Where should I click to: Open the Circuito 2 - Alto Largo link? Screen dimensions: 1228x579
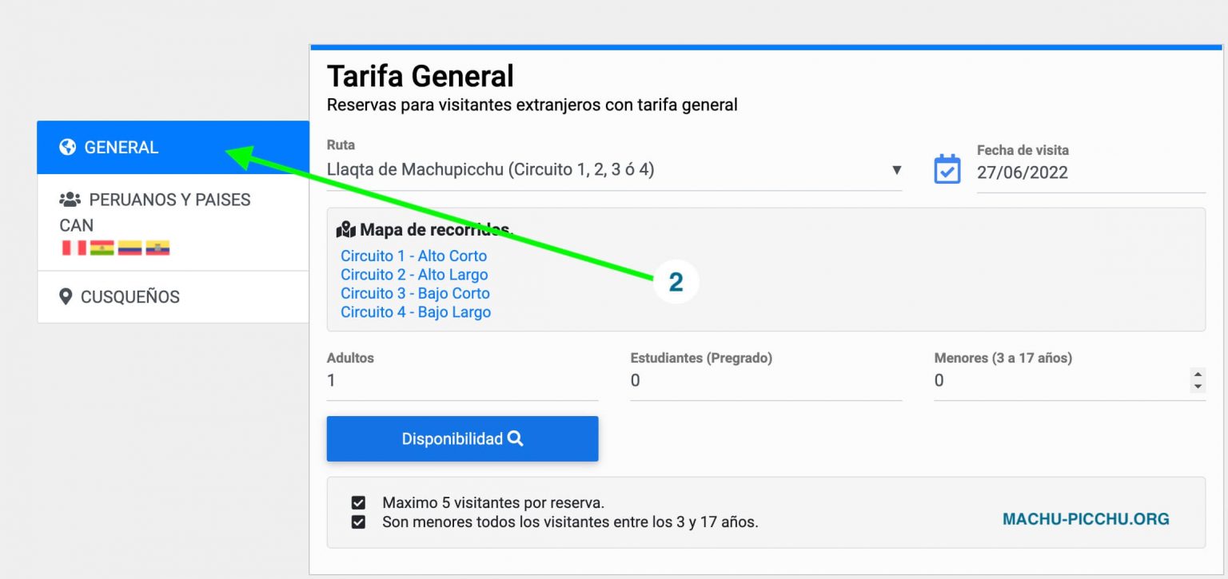pos(414,275)
